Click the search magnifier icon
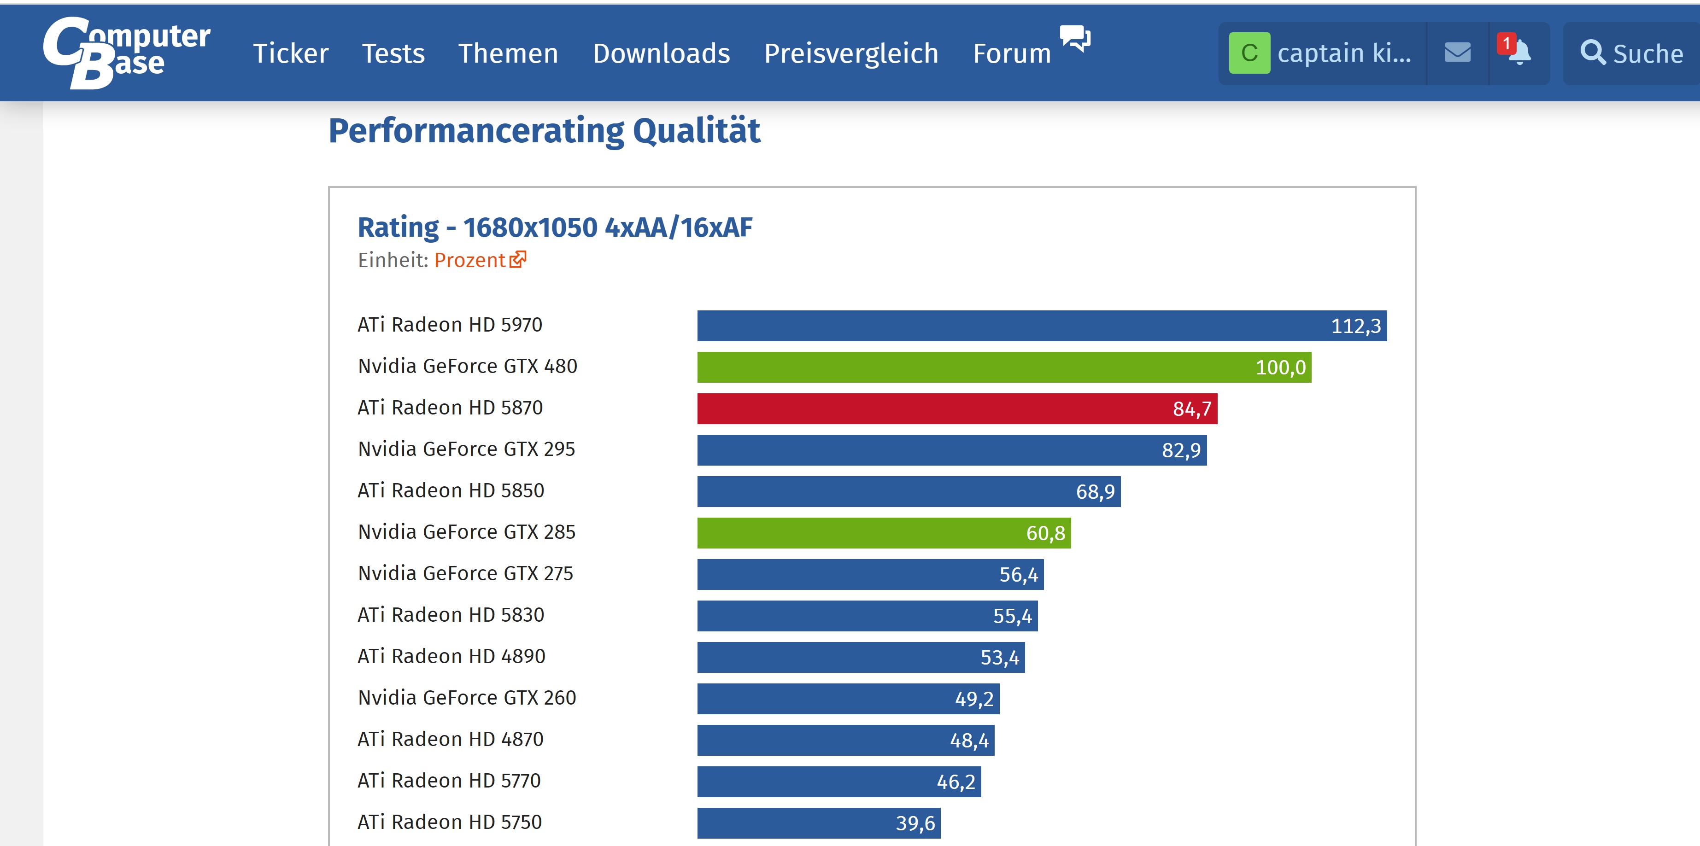The height and width of the screenshot is (846, 1700). point(1592,52)
